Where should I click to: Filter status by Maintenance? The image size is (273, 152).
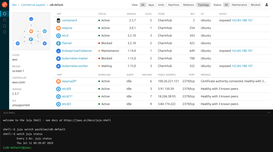pyautogui.click(x=239, y=5)
